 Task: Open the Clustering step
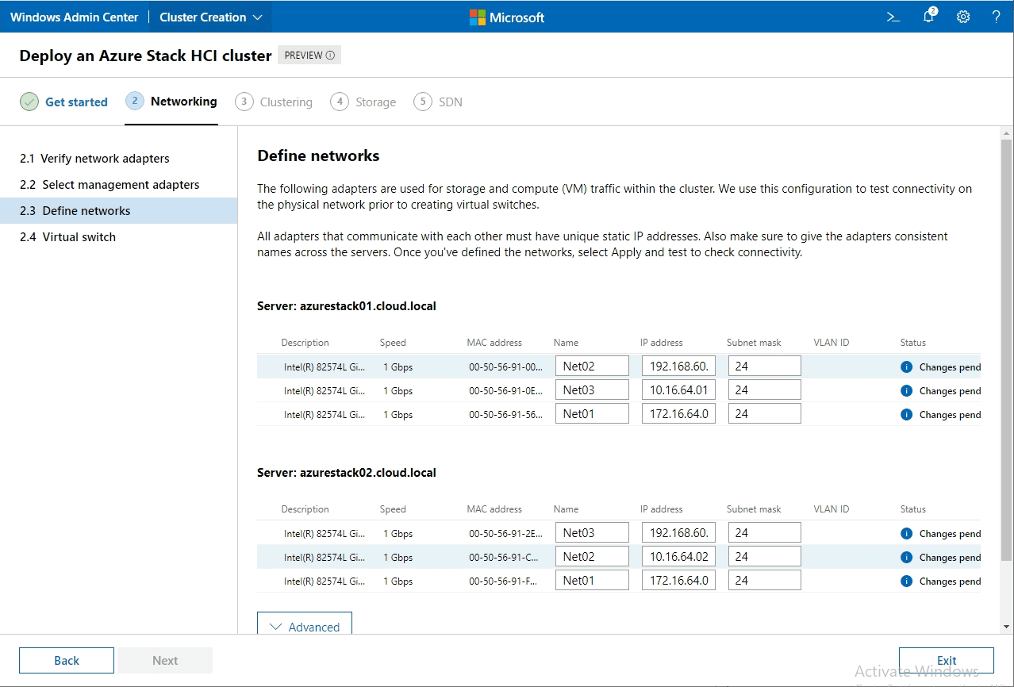[x=274, y=102]
